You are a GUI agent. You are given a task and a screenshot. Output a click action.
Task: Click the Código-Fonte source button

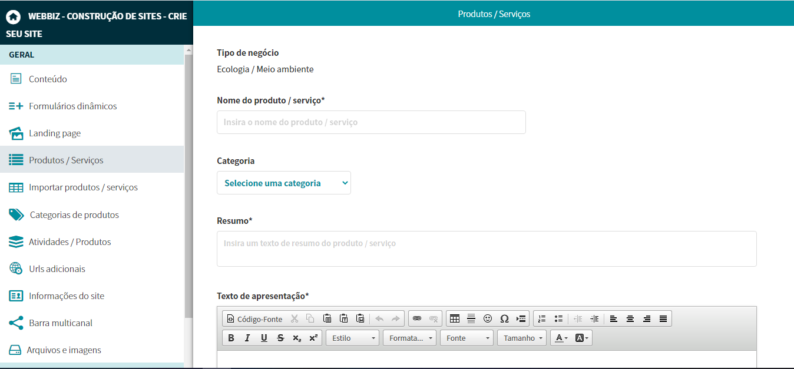[x=254, y=318]
